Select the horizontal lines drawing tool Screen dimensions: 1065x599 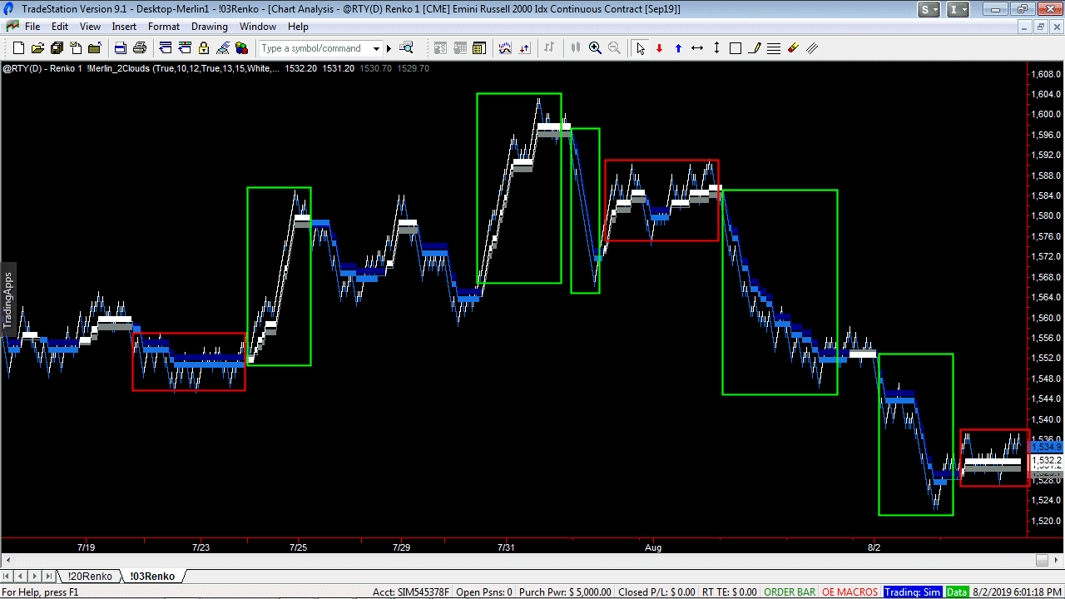click(774, 48)
